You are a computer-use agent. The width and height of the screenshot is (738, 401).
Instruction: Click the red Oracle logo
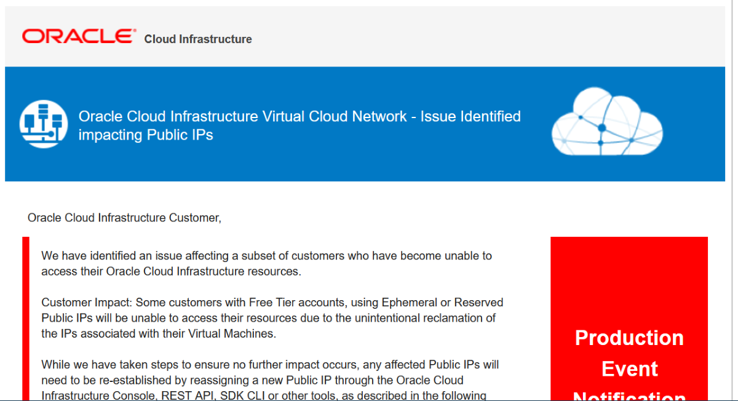coord(79,36)
